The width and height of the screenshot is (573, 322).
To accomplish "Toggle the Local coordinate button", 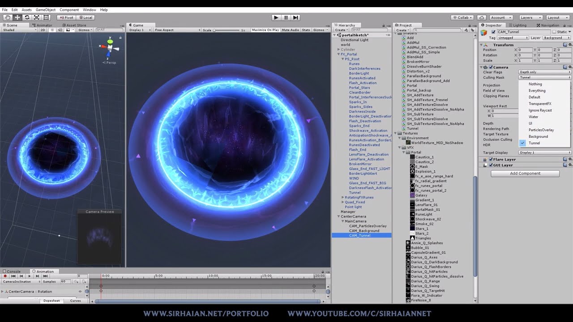I will (85, 17).
